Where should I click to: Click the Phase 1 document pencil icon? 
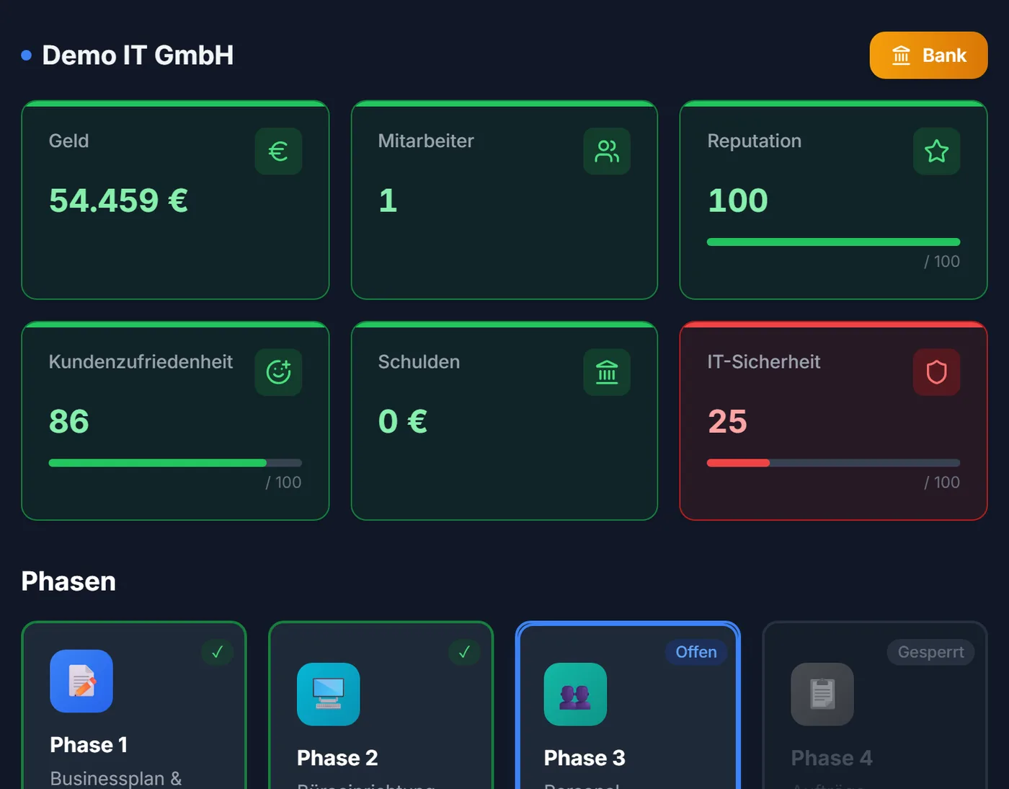(x=81, y=681)
